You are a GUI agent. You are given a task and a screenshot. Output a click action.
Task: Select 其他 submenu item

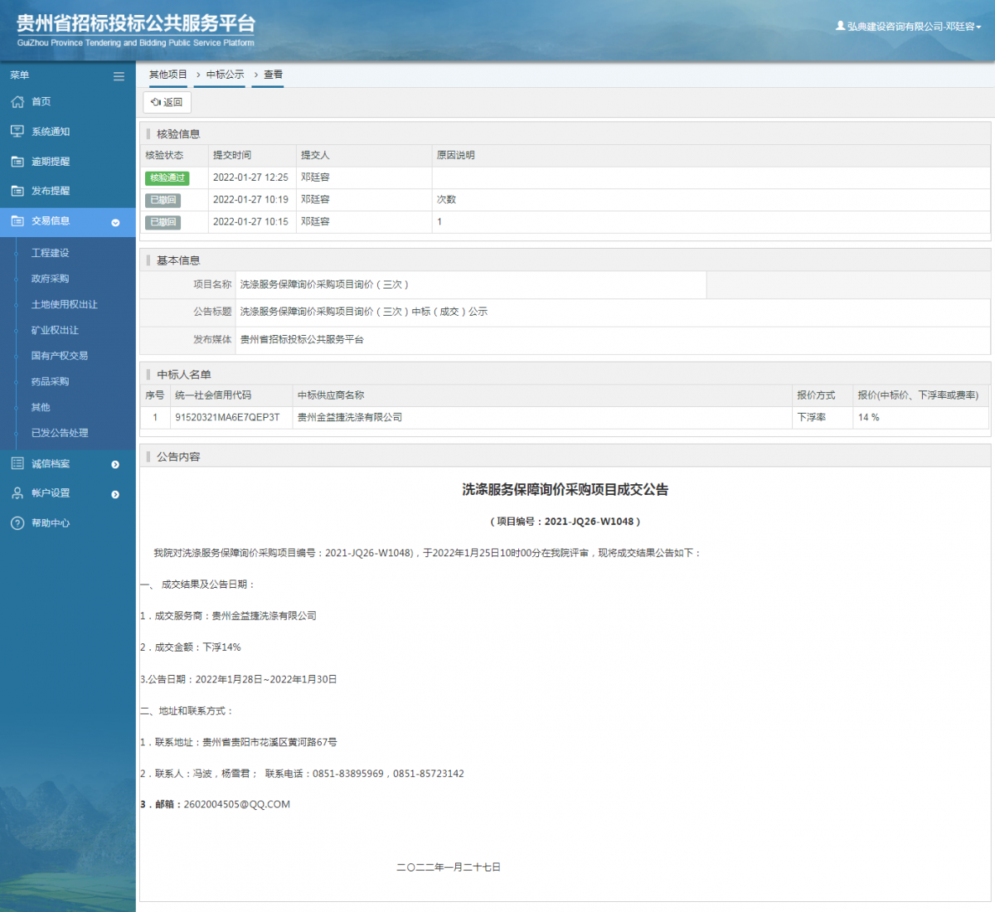[x=41, y=407]
